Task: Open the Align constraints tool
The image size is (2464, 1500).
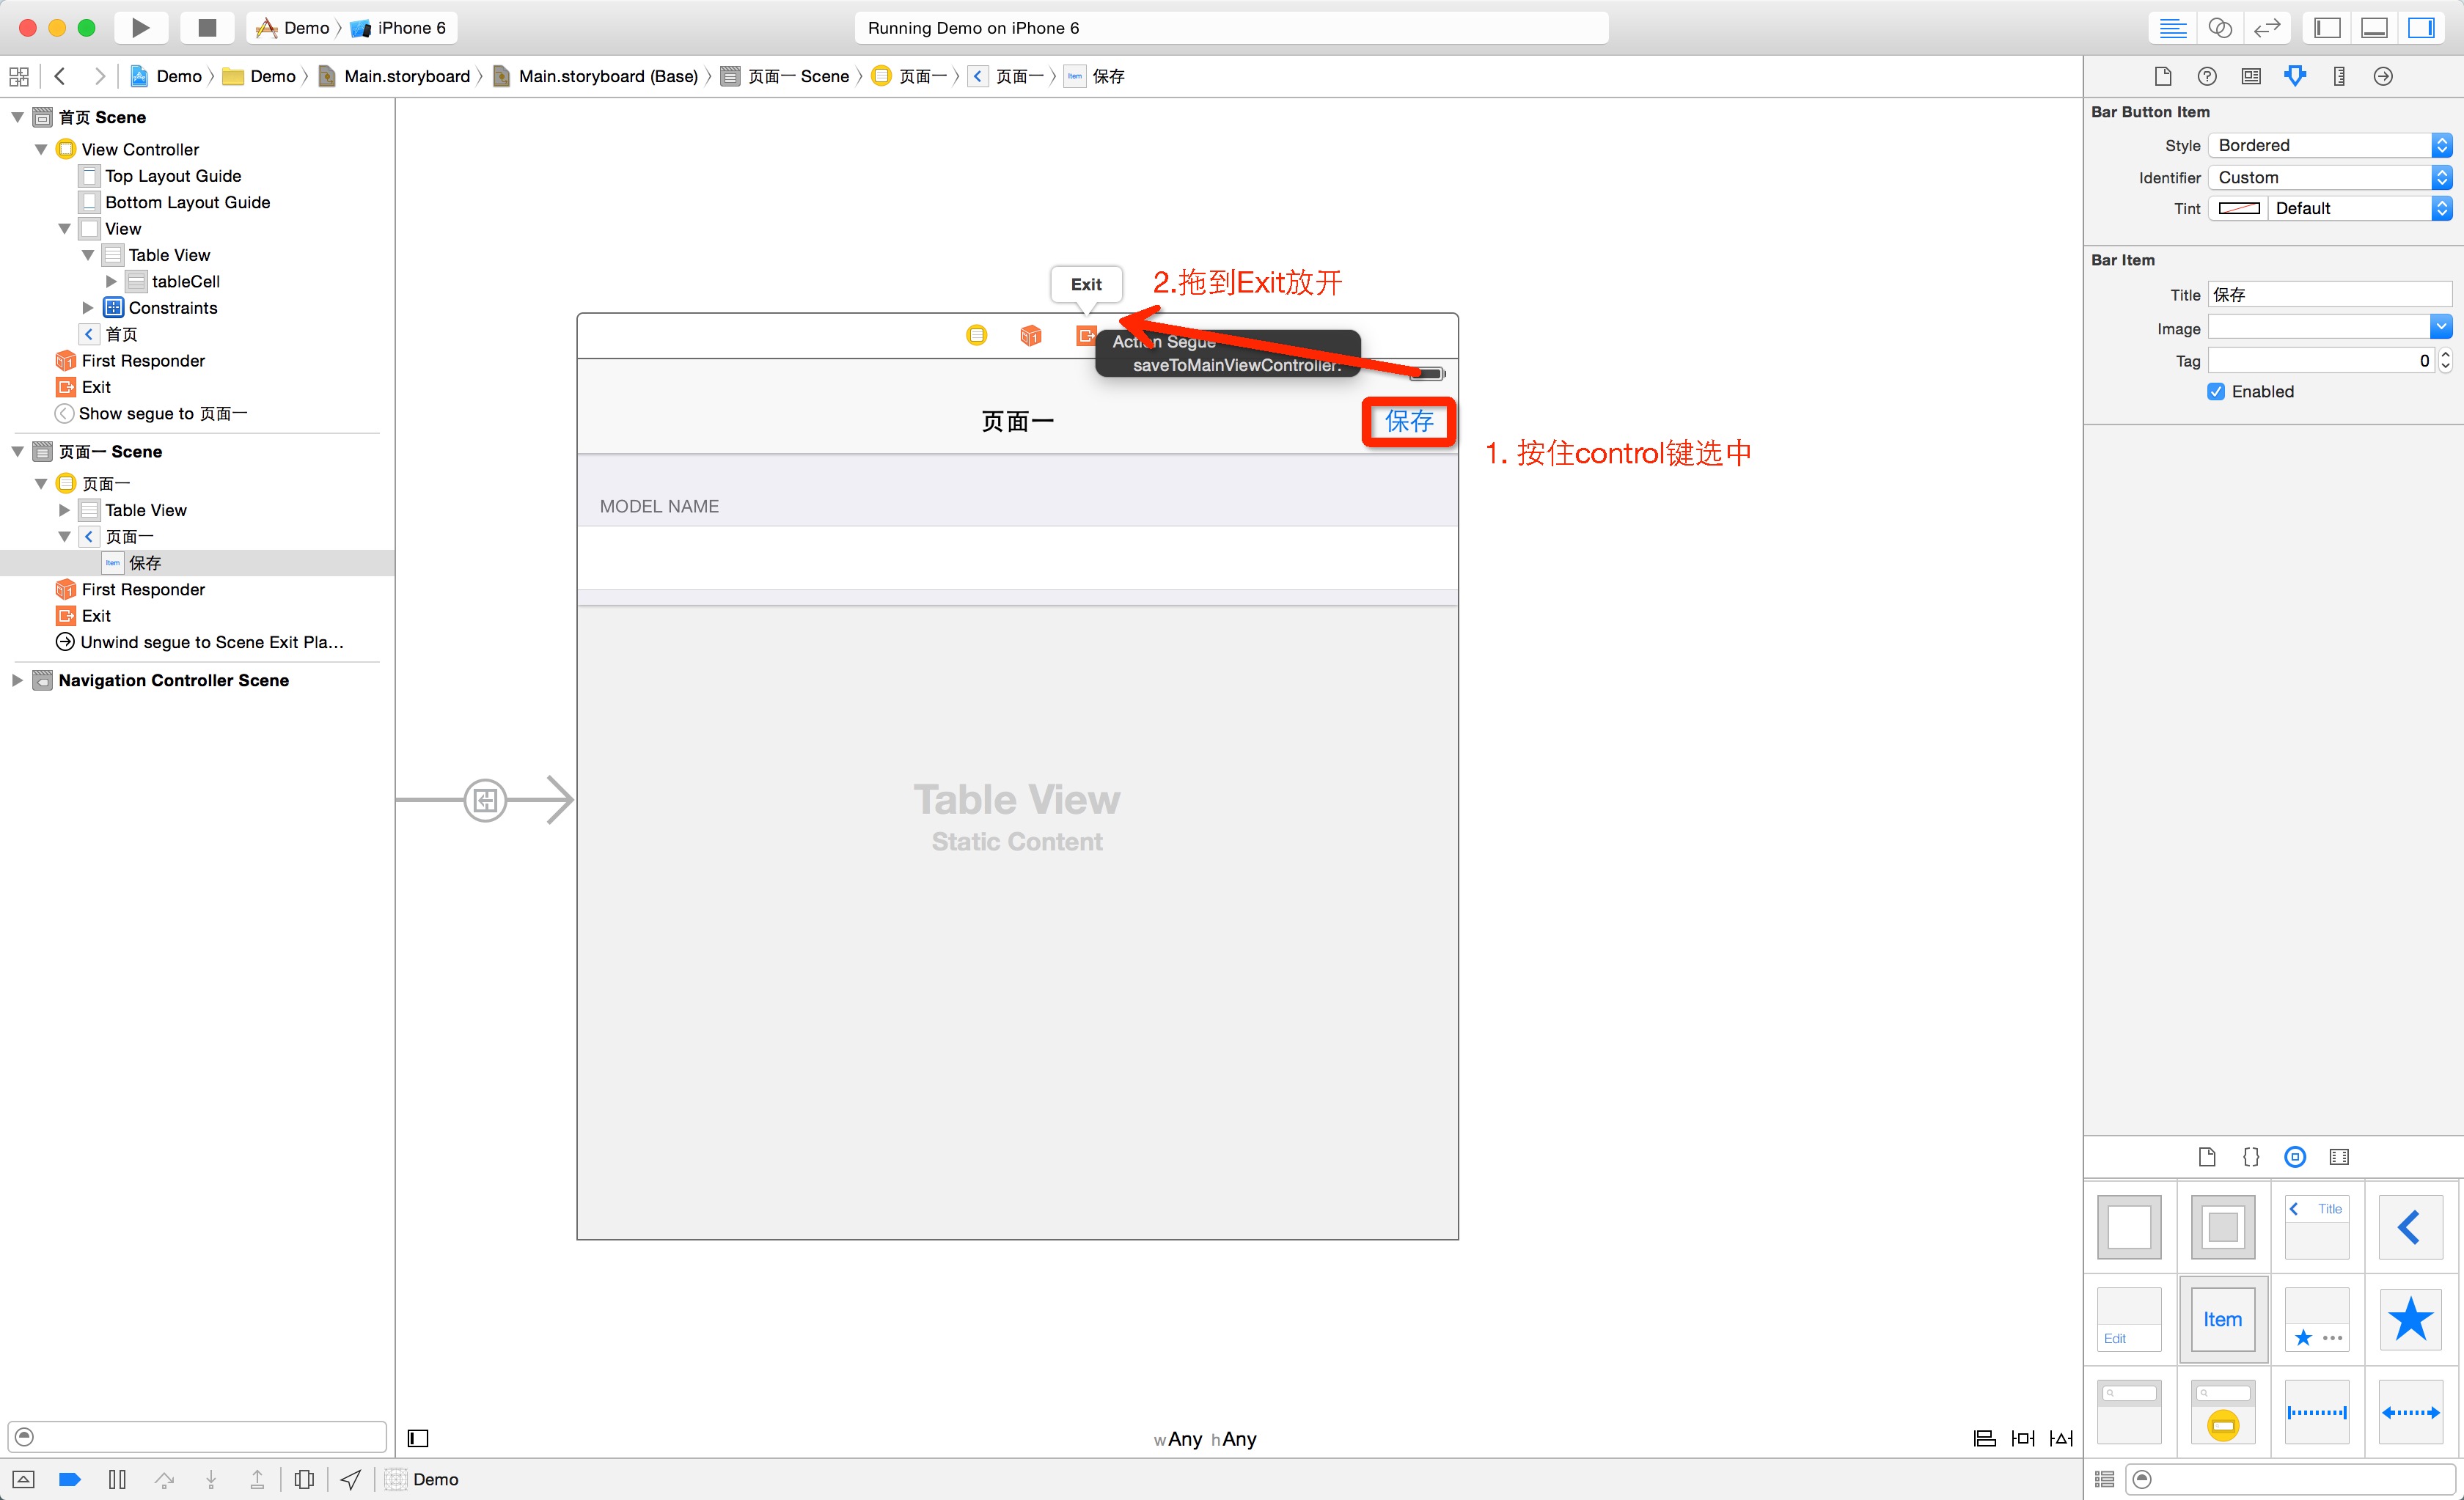Action: click(1985, 1438)
